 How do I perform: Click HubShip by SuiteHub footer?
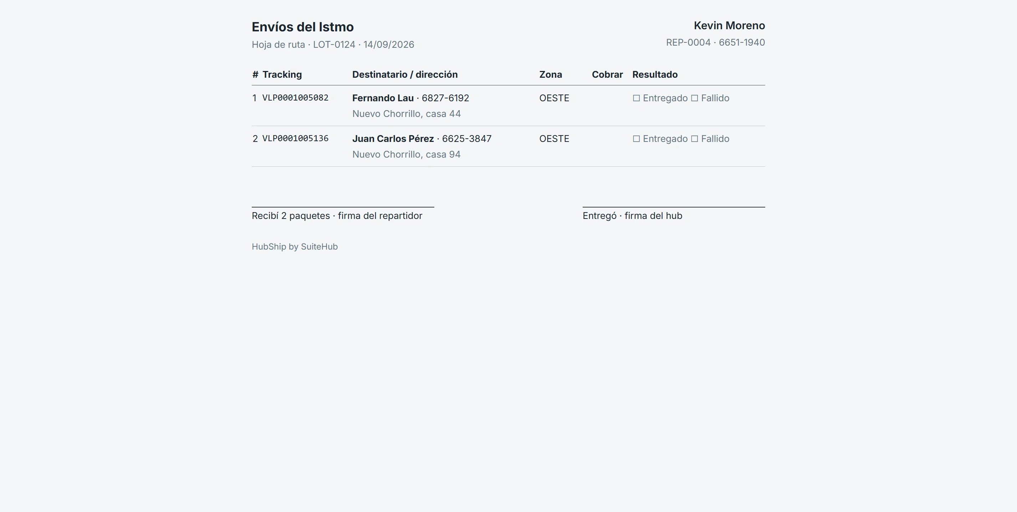coord(295,247)
